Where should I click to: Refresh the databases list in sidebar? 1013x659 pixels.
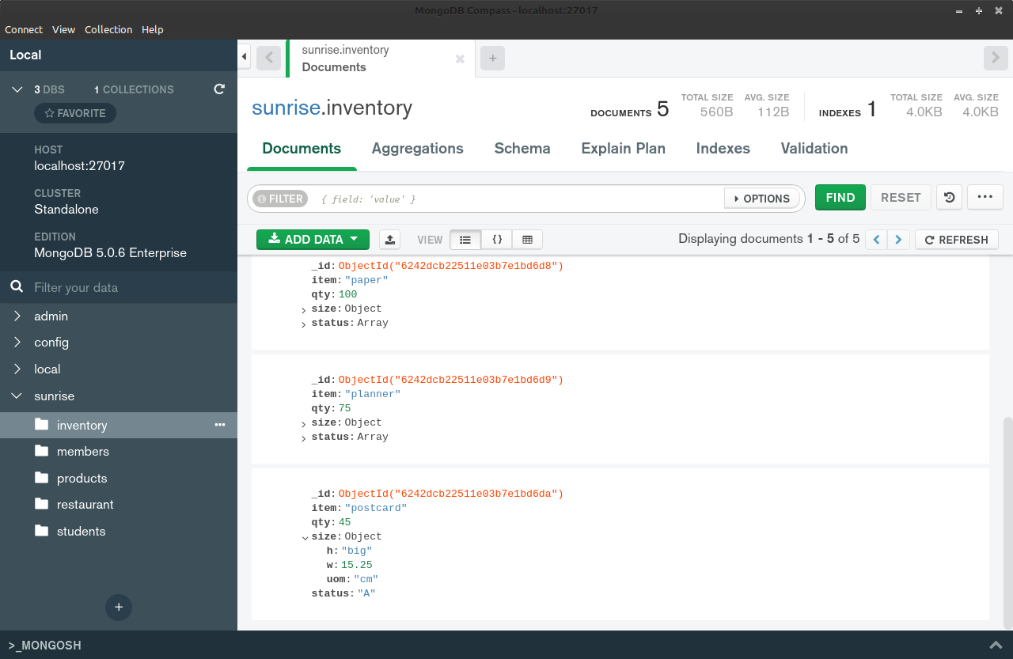(x=219, y=89)
